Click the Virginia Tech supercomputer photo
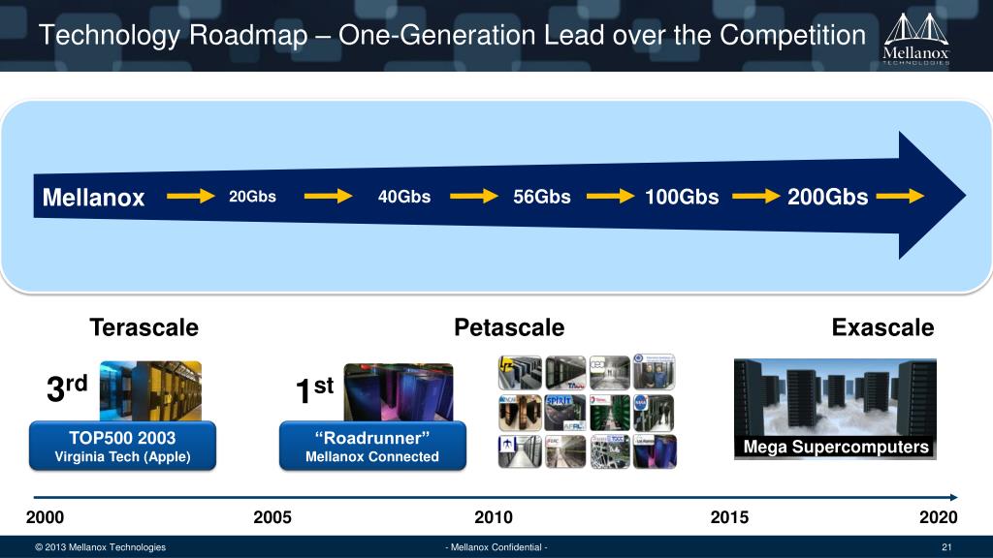 tap(150, 391)
